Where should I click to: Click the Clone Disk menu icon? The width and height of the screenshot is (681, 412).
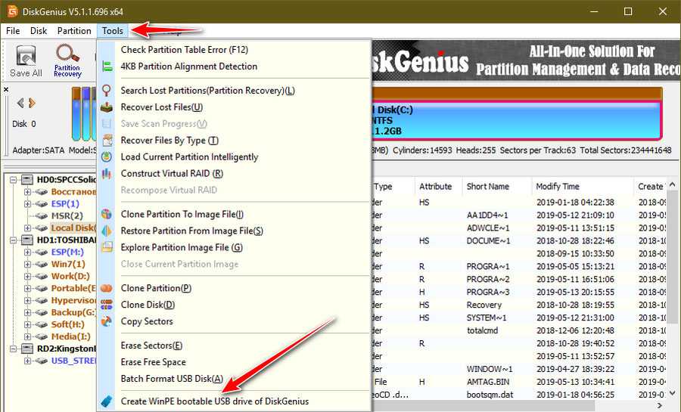pos(107,305)
